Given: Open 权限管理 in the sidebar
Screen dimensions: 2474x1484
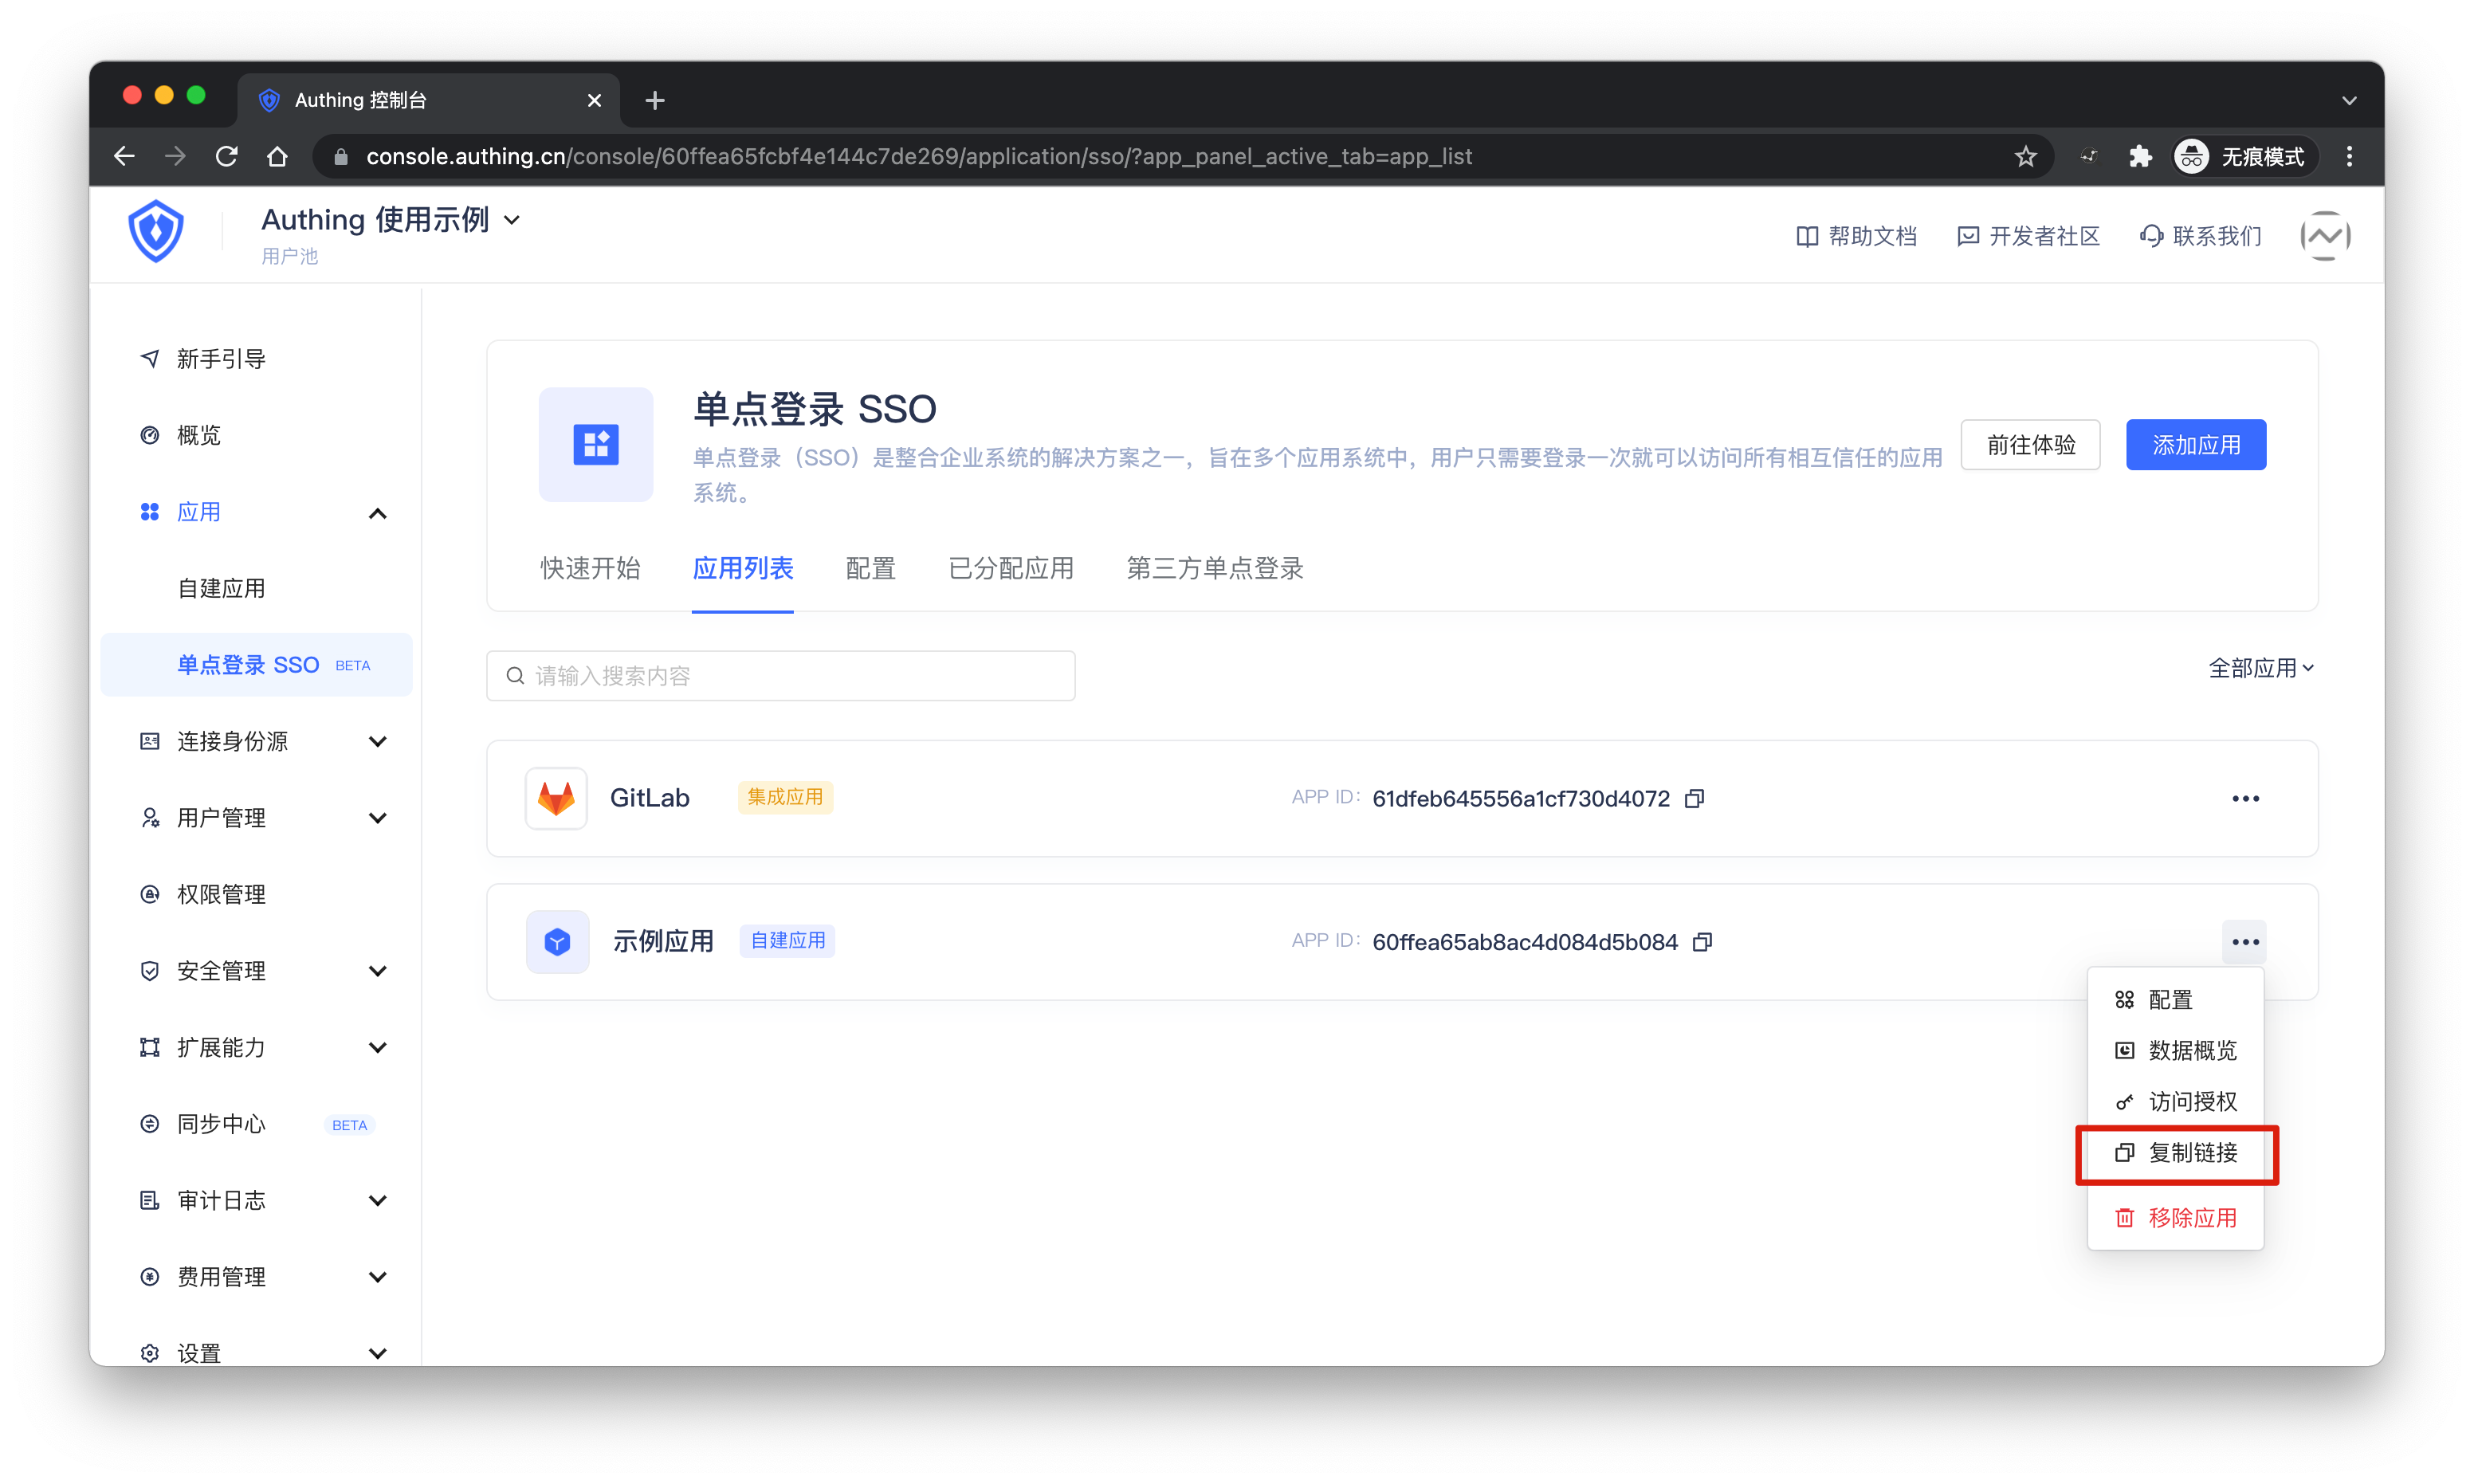Looking at the screenshot, I should coord(221,894).
